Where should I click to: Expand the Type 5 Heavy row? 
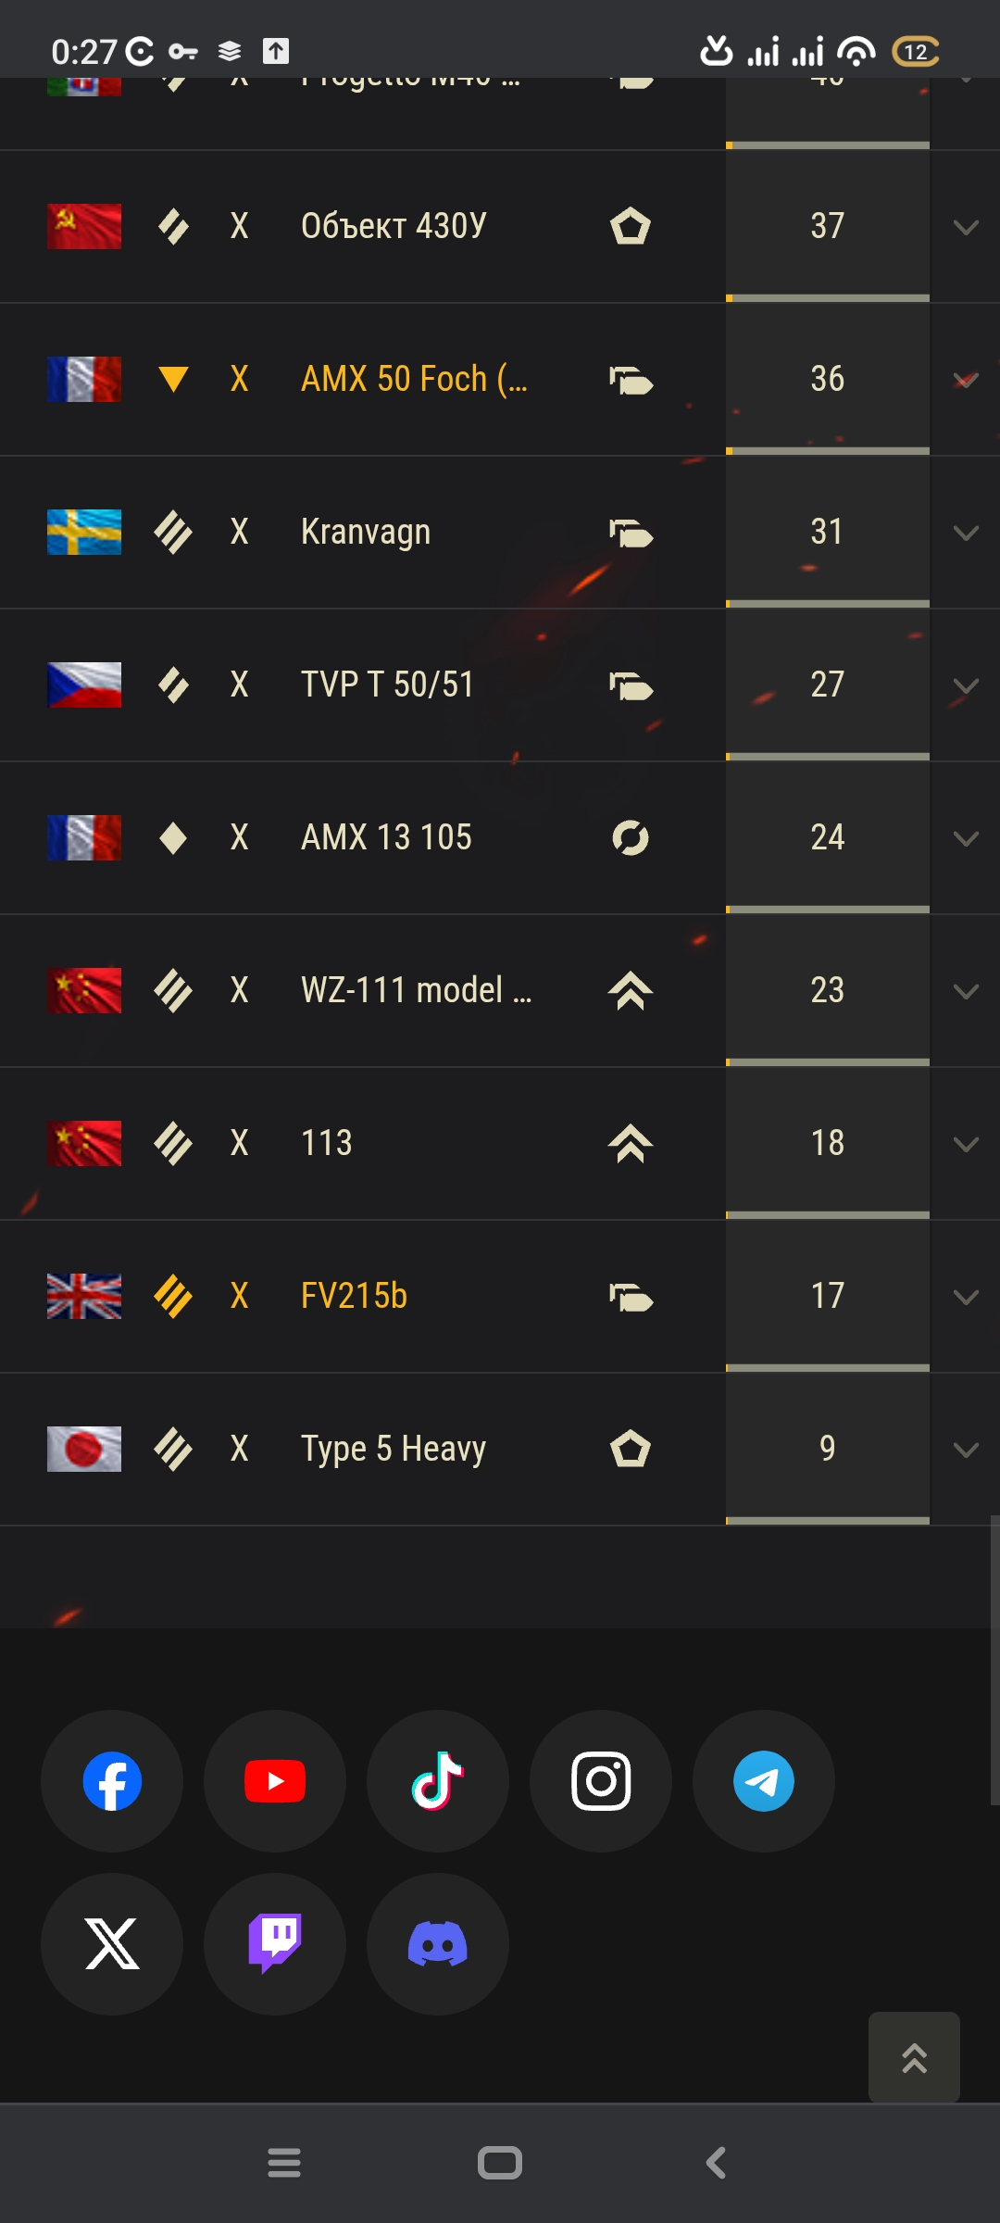pos(966,1450)
